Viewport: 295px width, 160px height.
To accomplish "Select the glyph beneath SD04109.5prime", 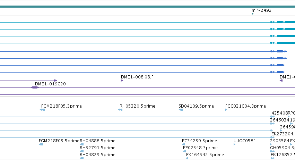I will click(x=181, y=110).
